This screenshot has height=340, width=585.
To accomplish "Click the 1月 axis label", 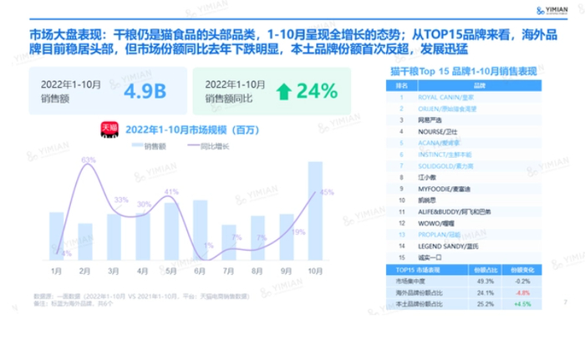I will click(x=56, y=271).
